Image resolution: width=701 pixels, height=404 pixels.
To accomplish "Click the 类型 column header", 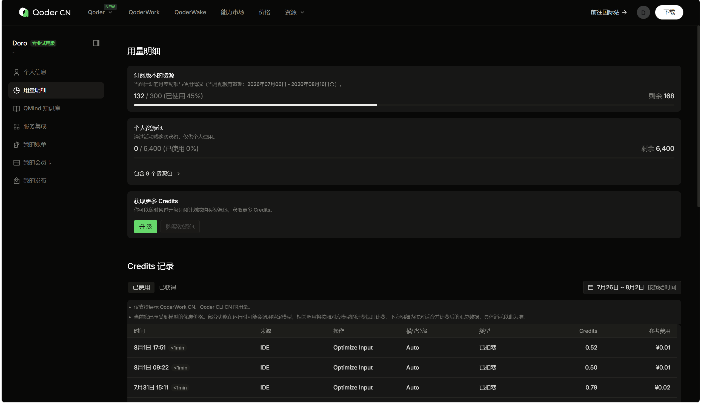I will point(484,331).
